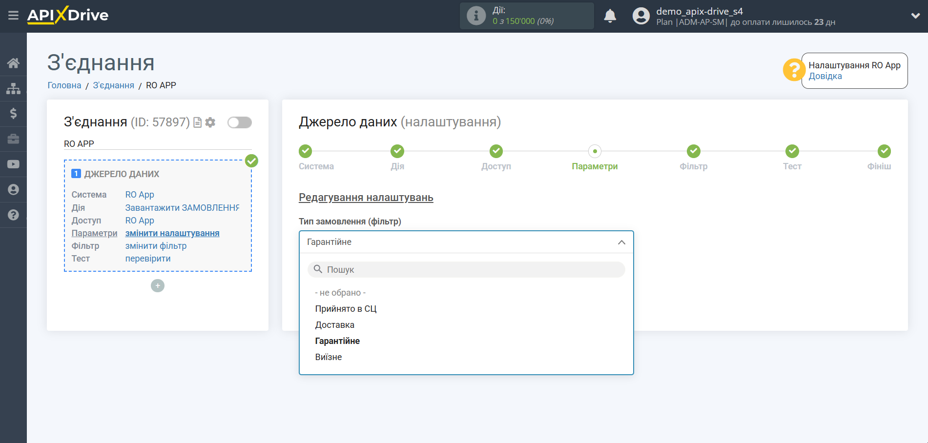Viewport: 928px width, 443px height.
Task: Open the Довідка help link
Action: tap(825, 76)
